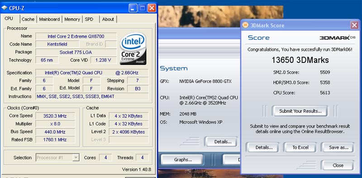Viewport: 362px width, 178px height.
Task: Click the Core Speed value 3520.3 MHz
Action: click(x=55, y=116)
